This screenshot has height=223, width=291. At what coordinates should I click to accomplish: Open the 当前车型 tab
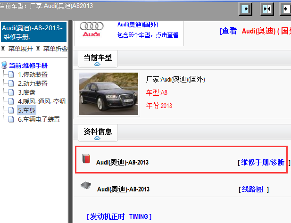(98, 59)
